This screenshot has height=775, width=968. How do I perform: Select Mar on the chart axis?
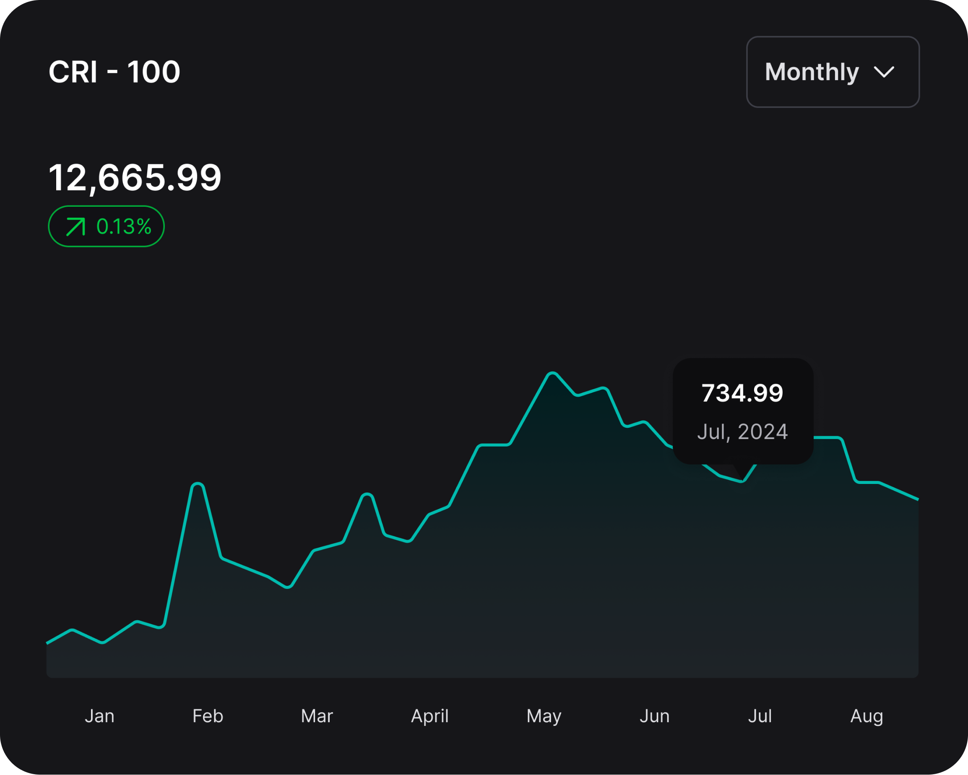click(x=317, y=716)
